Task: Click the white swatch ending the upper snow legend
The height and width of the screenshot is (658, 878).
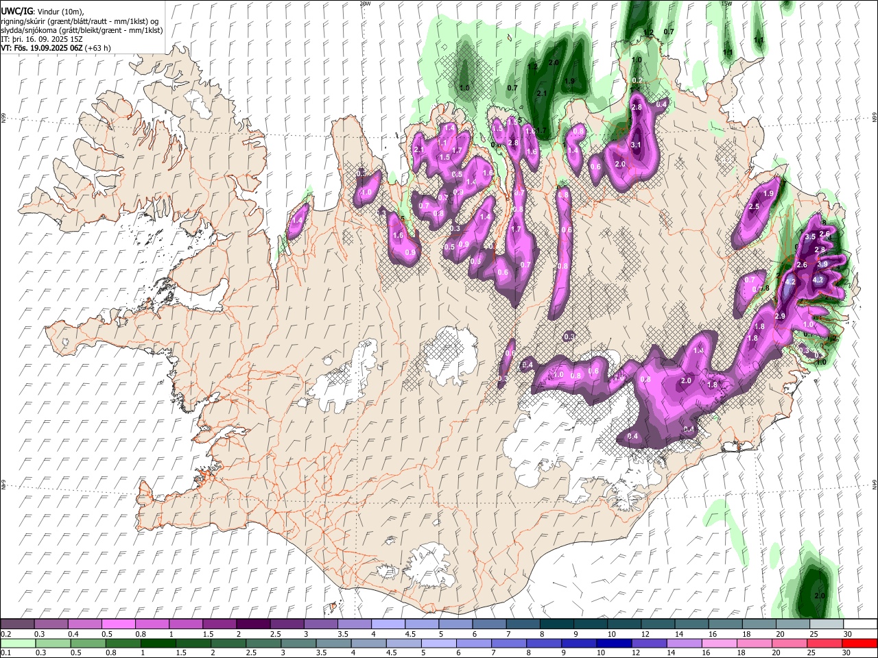Action: [x=861, y=624]
